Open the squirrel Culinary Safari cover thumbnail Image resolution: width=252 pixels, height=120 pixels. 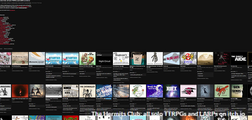point(87,59)
